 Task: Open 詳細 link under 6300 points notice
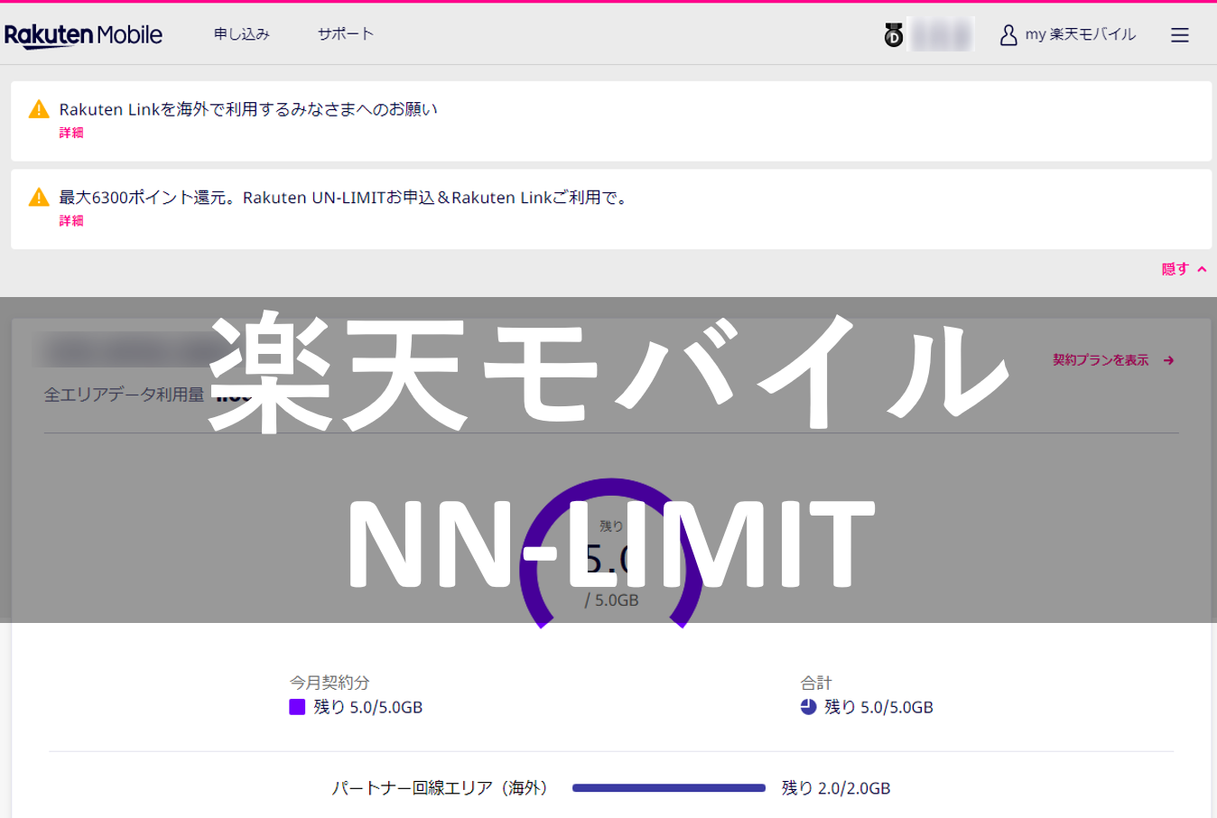[x=71, y=220]
